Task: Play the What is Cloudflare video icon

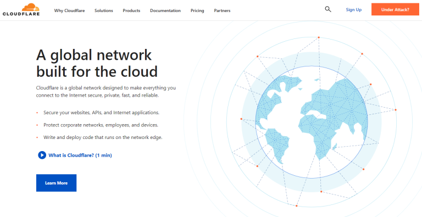Action: tap(42, 155)
